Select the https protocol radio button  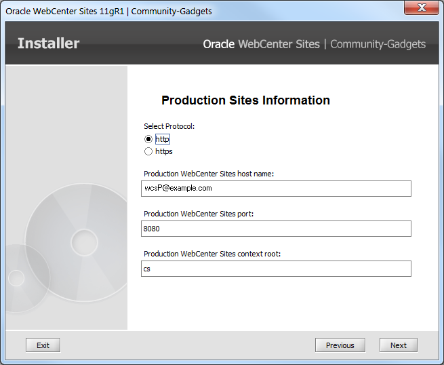coord(148,151)
